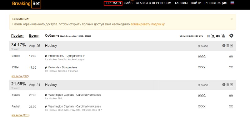Delete the 21.58% hockey event with trash icon
Image resolution: width=250 pixels, height=118 pixels.
pyautogui.click(x=228, y=85)
